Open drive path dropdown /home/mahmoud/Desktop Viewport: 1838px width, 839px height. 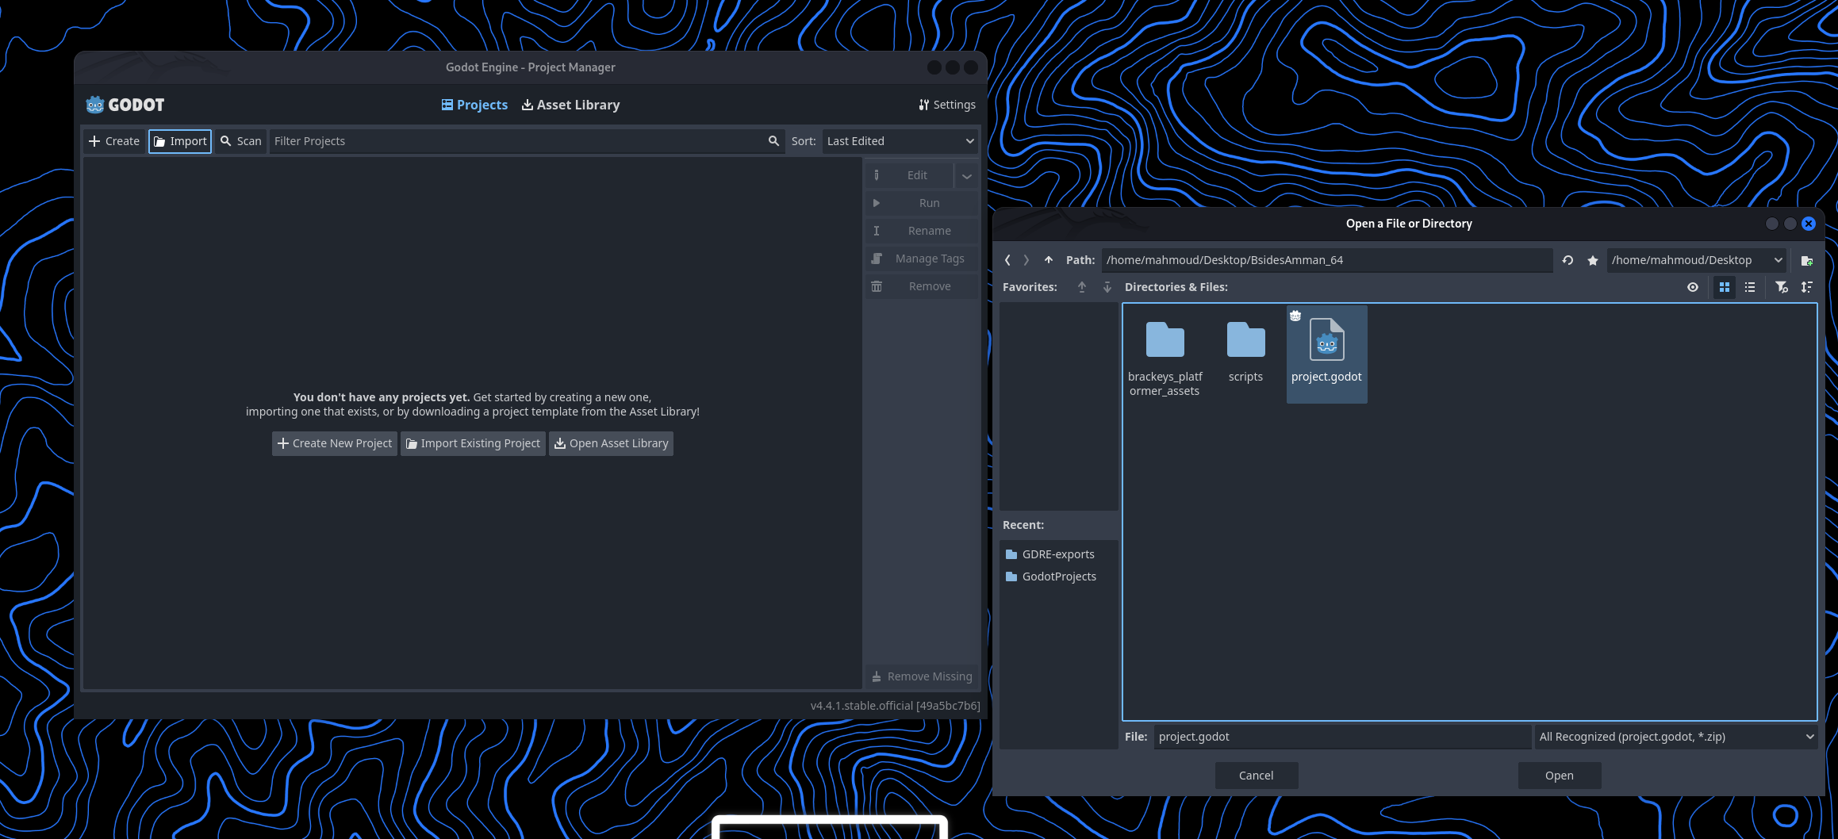click(x=1697, y=260)
